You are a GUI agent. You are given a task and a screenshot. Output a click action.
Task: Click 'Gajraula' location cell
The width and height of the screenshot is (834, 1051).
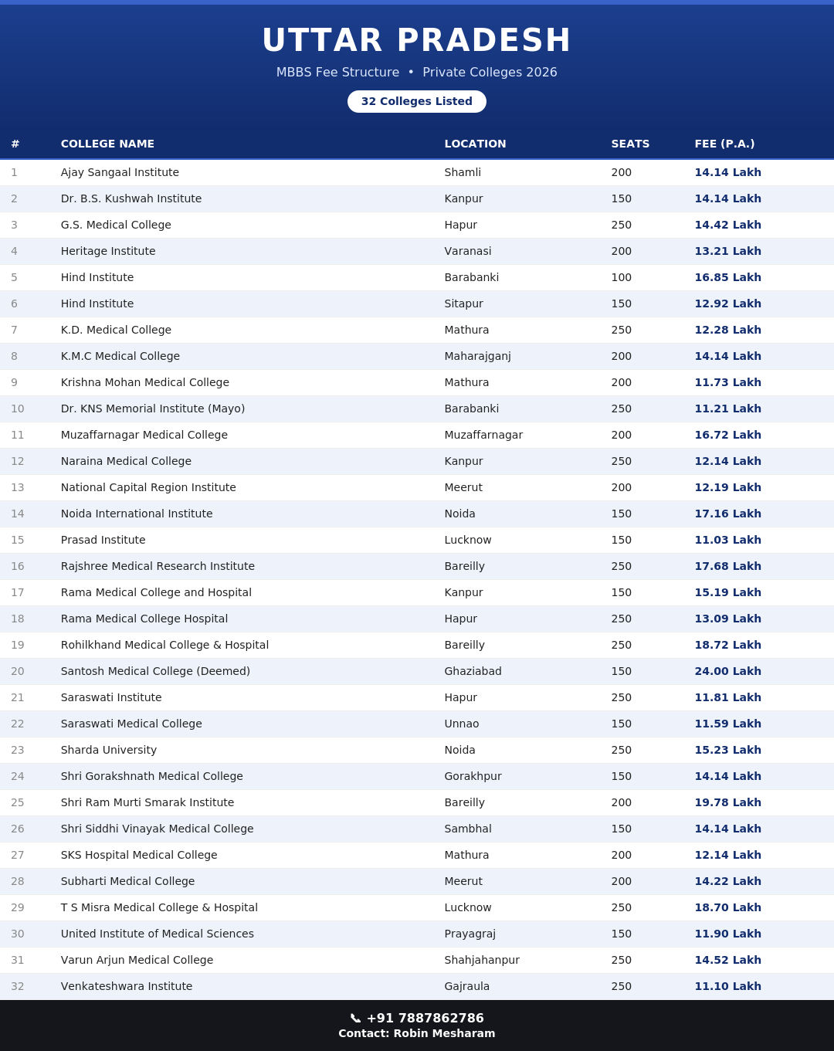pyautogui.click(x=466, y=986)
